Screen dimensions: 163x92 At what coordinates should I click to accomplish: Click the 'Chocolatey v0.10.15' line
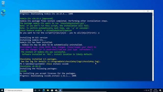(30, 66)
